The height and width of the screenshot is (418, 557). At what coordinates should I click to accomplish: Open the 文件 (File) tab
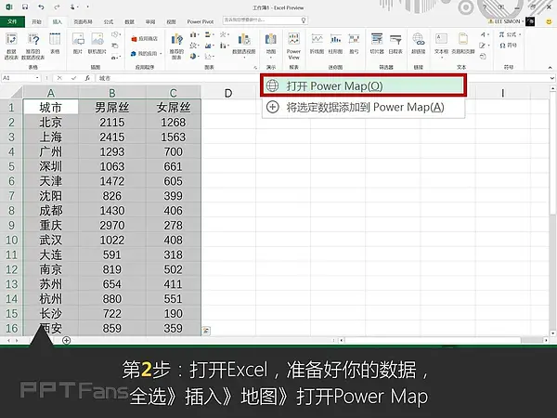click(11, 20)
